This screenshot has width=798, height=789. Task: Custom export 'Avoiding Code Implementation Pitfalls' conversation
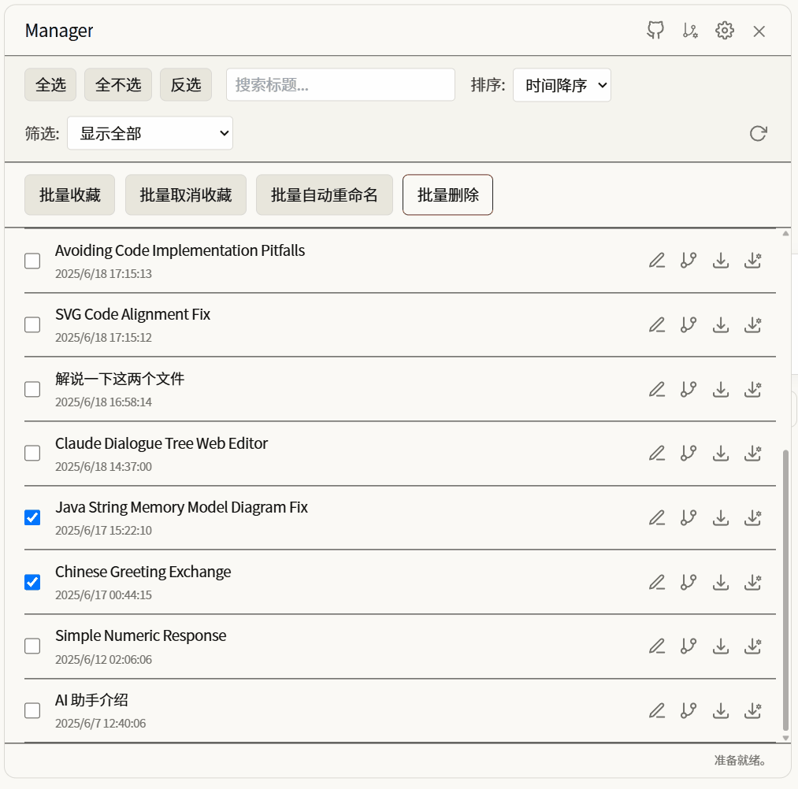tap(753, 261)
